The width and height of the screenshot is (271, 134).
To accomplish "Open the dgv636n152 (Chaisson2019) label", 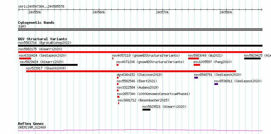I will 140,75.
